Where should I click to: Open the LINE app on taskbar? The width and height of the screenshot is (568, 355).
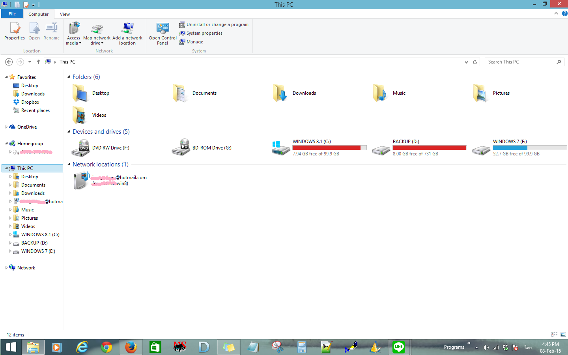coord(399,347)
